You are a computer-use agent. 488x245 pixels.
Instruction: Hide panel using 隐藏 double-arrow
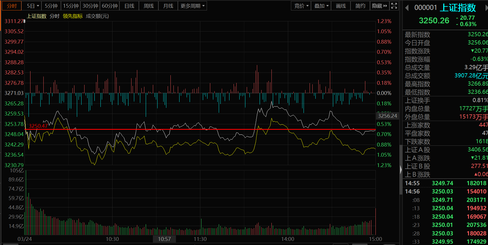click(380, 6)
